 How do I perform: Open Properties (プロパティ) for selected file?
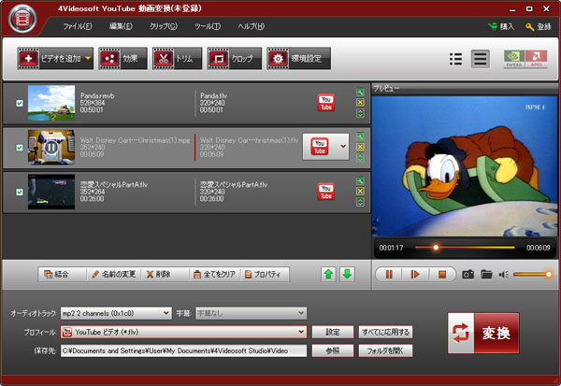point(266,275)
